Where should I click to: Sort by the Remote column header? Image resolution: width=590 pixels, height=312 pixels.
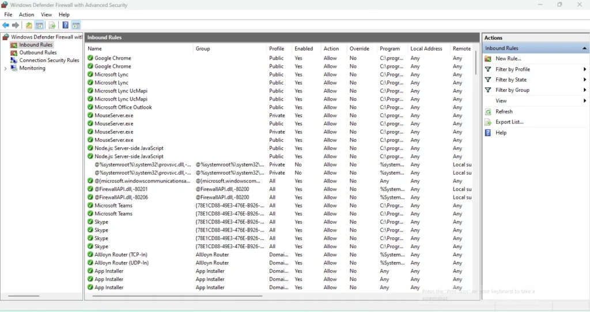(462, 48)
